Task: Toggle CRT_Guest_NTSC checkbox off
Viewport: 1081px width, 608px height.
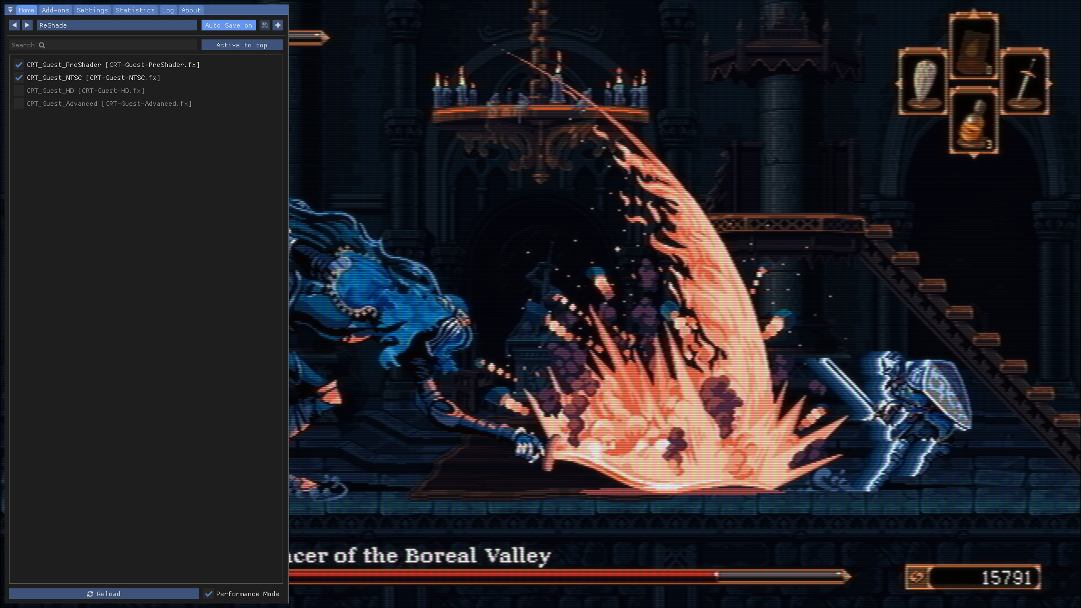Action: point(19,77)
